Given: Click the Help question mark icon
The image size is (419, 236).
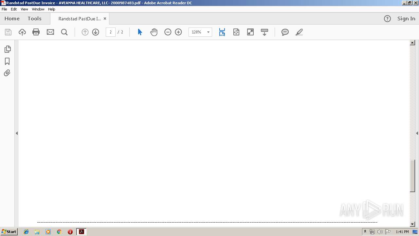Looking at the screenshot, I should point(387,19).
